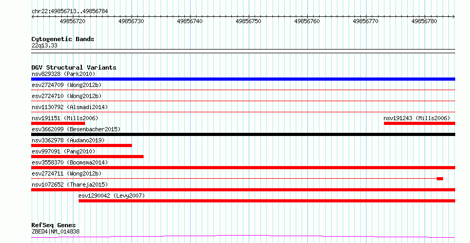This screenshot has width=470, height=243.
Task: Select the red nsv191243 variant bar
Action: click(420, 123)
